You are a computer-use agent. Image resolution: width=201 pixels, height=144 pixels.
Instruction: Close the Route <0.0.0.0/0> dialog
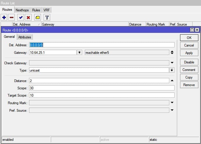[x=197, y=30]
